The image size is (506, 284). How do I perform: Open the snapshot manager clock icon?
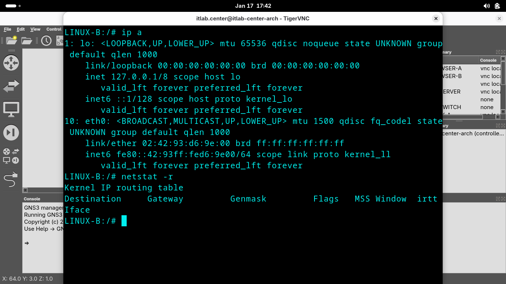point(46,40)
